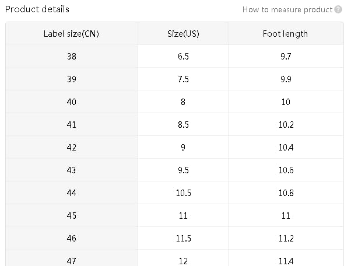
Task: Click label size 40 cell
Action: 72,102
